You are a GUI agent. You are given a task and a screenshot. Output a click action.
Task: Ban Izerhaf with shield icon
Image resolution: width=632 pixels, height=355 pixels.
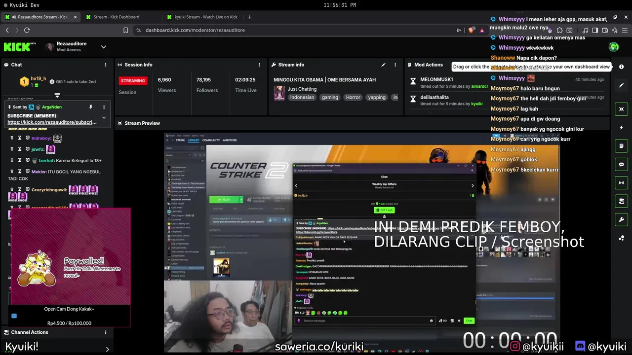[x=28, y=160]
